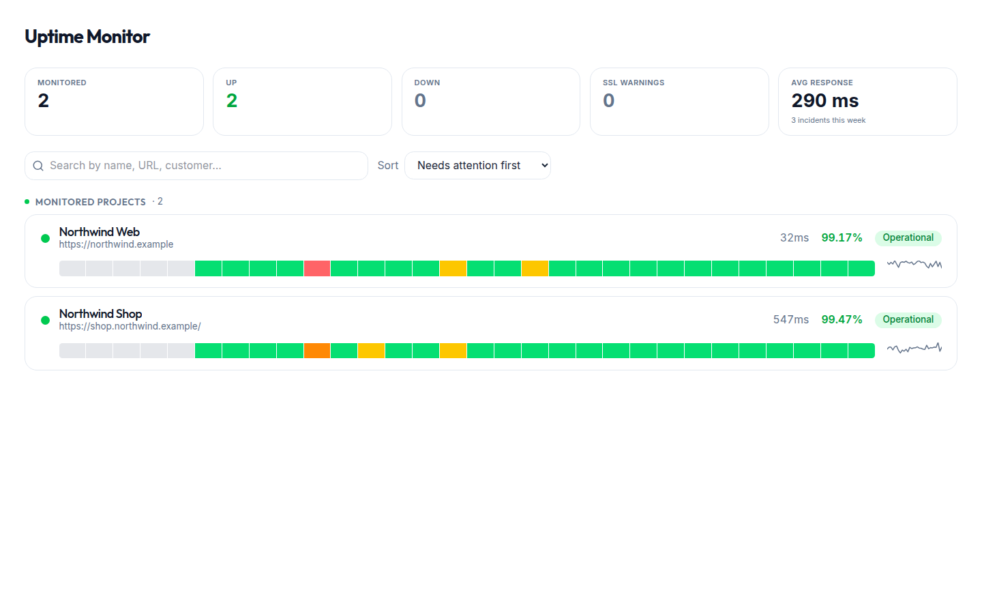Click the green dot beside Monitored Projects

click(27, 202)
